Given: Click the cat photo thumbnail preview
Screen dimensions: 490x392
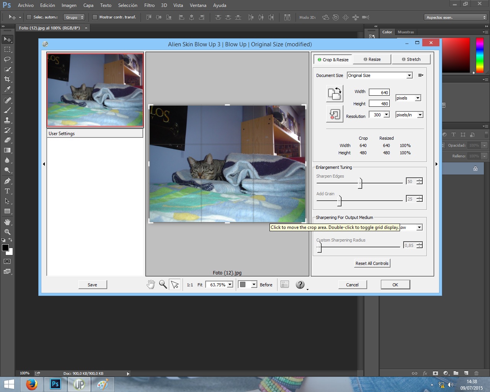Looking at the screenshot, I should pos(95,90).
